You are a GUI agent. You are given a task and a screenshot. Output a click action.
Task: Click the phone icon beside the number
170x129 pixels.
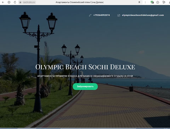pyautogui.click(x=90, y=15)
